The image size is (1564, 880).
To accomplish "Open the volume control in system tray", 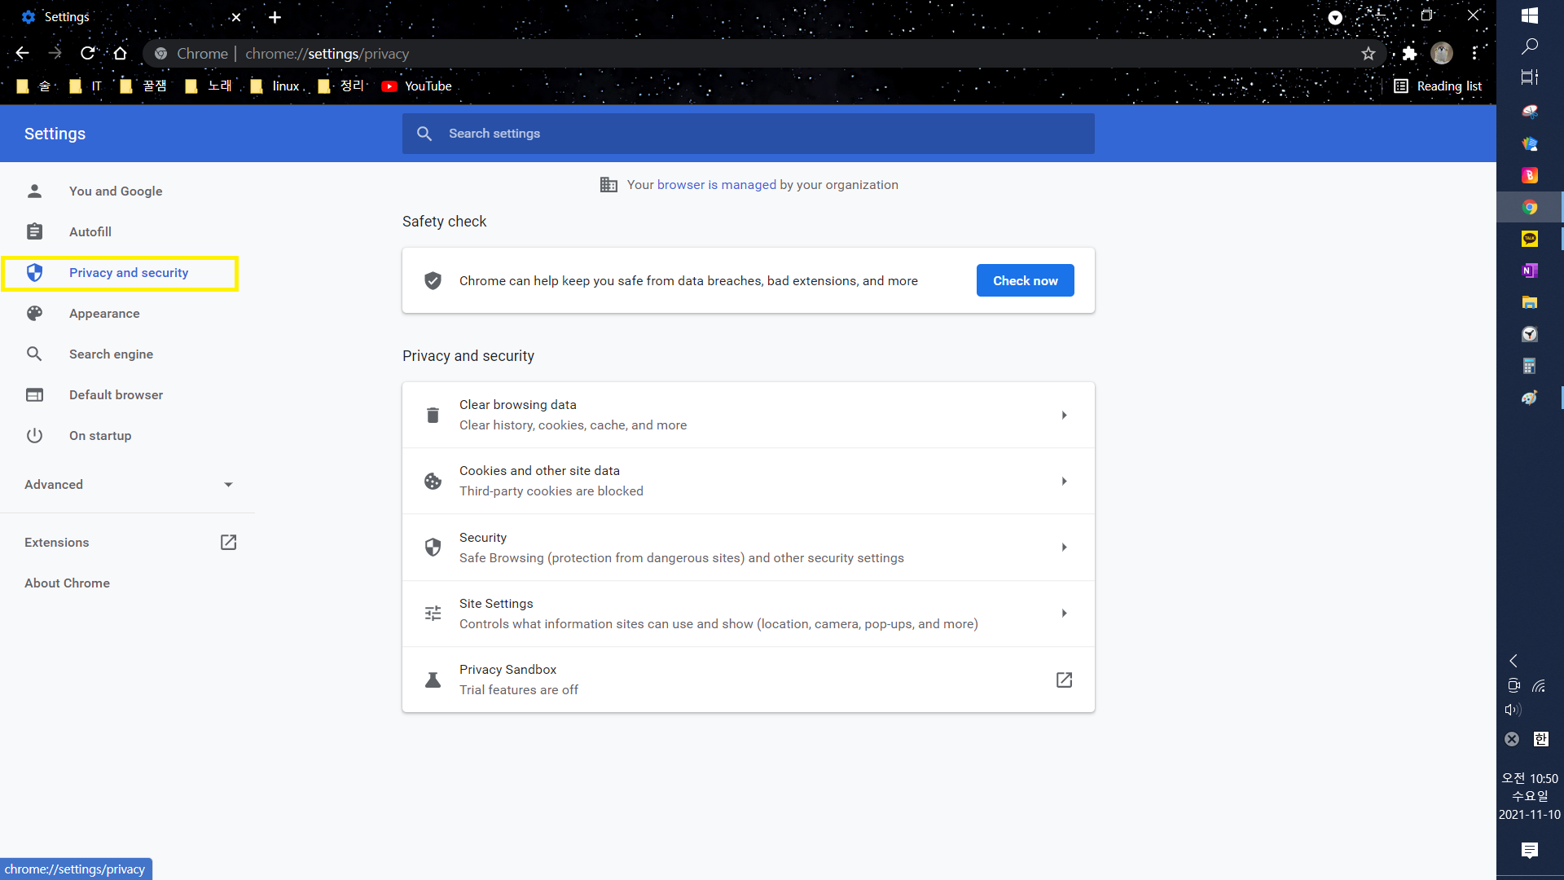I will [1513, 710].
